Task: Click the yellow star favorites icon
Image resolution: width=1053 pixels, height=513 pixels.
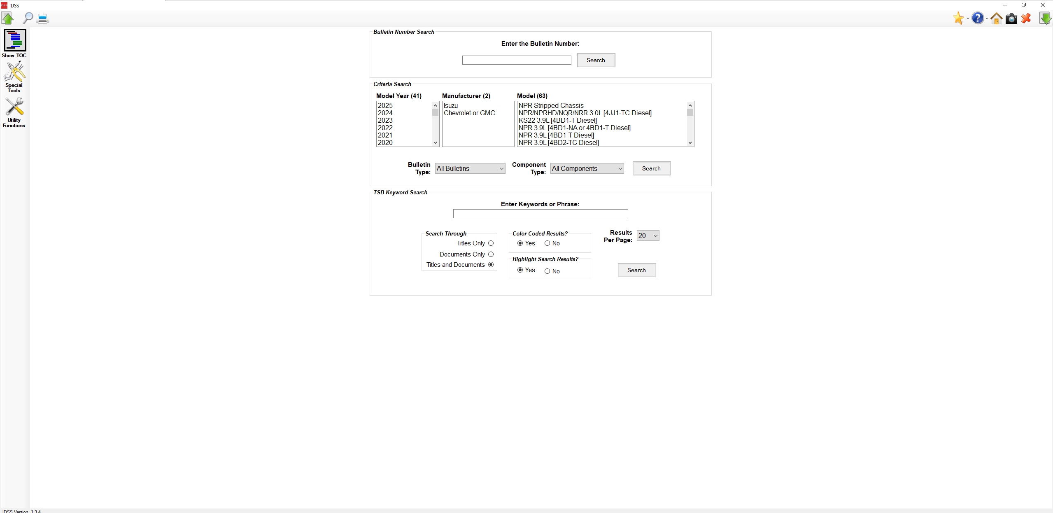Action: click(x=958, y=18)
